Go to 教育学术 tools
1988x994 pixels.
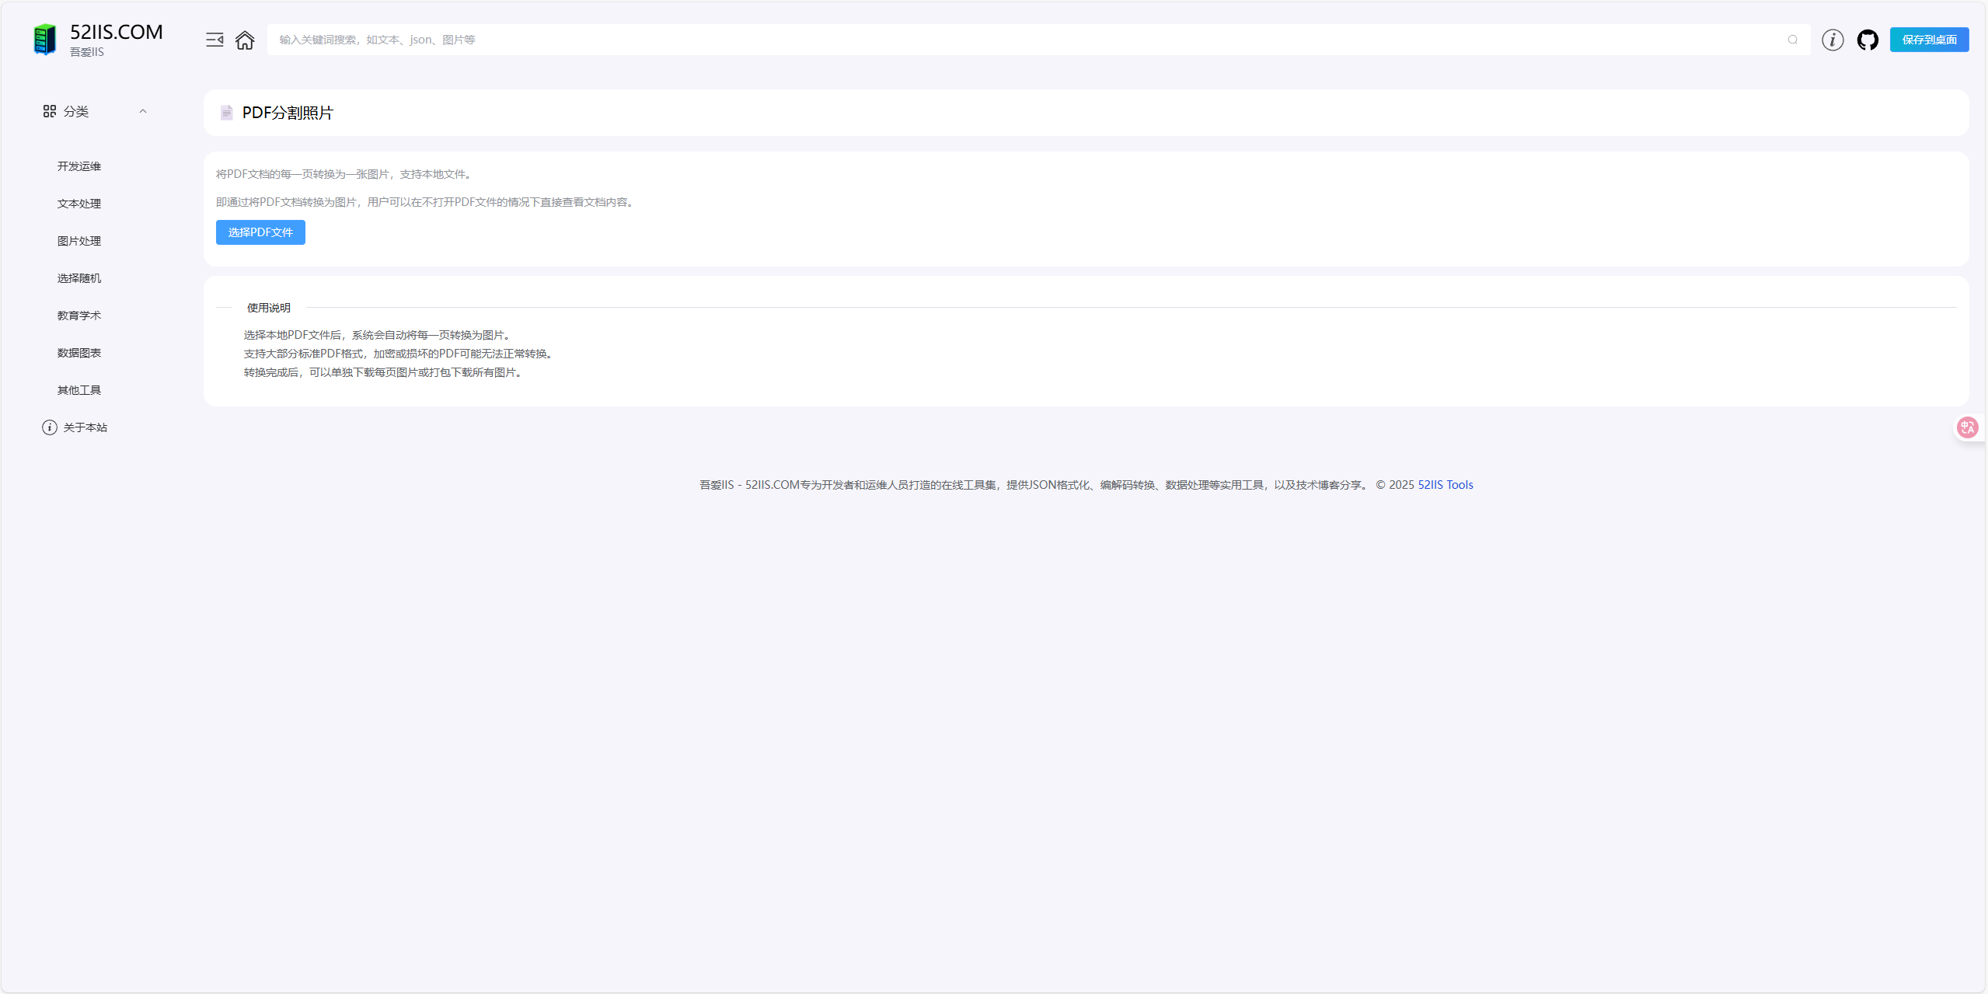click(78, 316)
